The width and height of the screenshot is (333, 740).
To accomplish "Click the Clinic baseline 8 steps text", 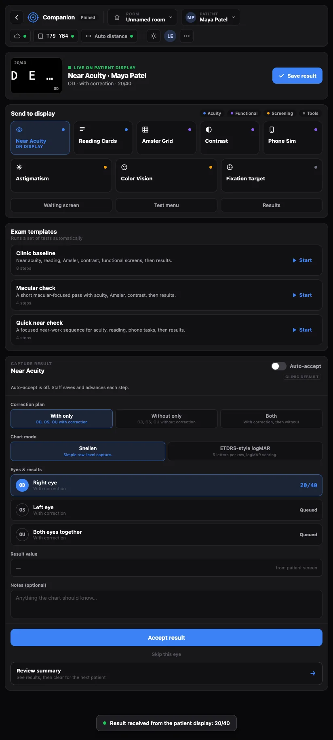I will 24,268.
